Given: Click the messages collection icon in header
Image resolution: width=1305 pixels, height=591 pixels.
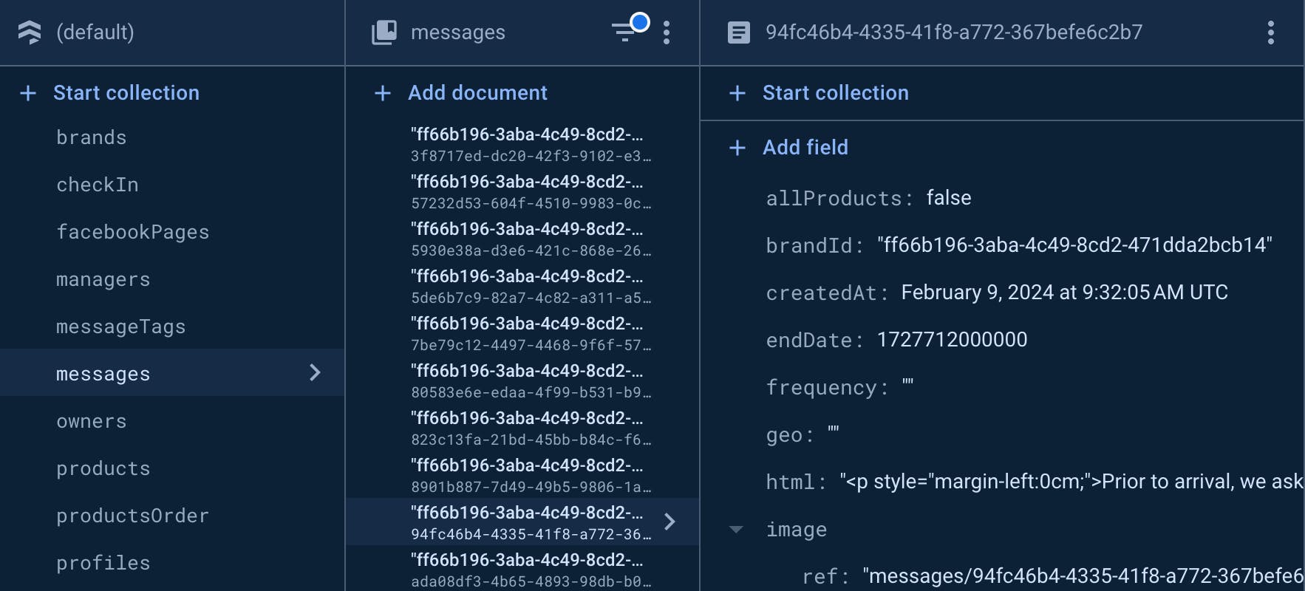Looking at the screenshot, I should point(384,33).
